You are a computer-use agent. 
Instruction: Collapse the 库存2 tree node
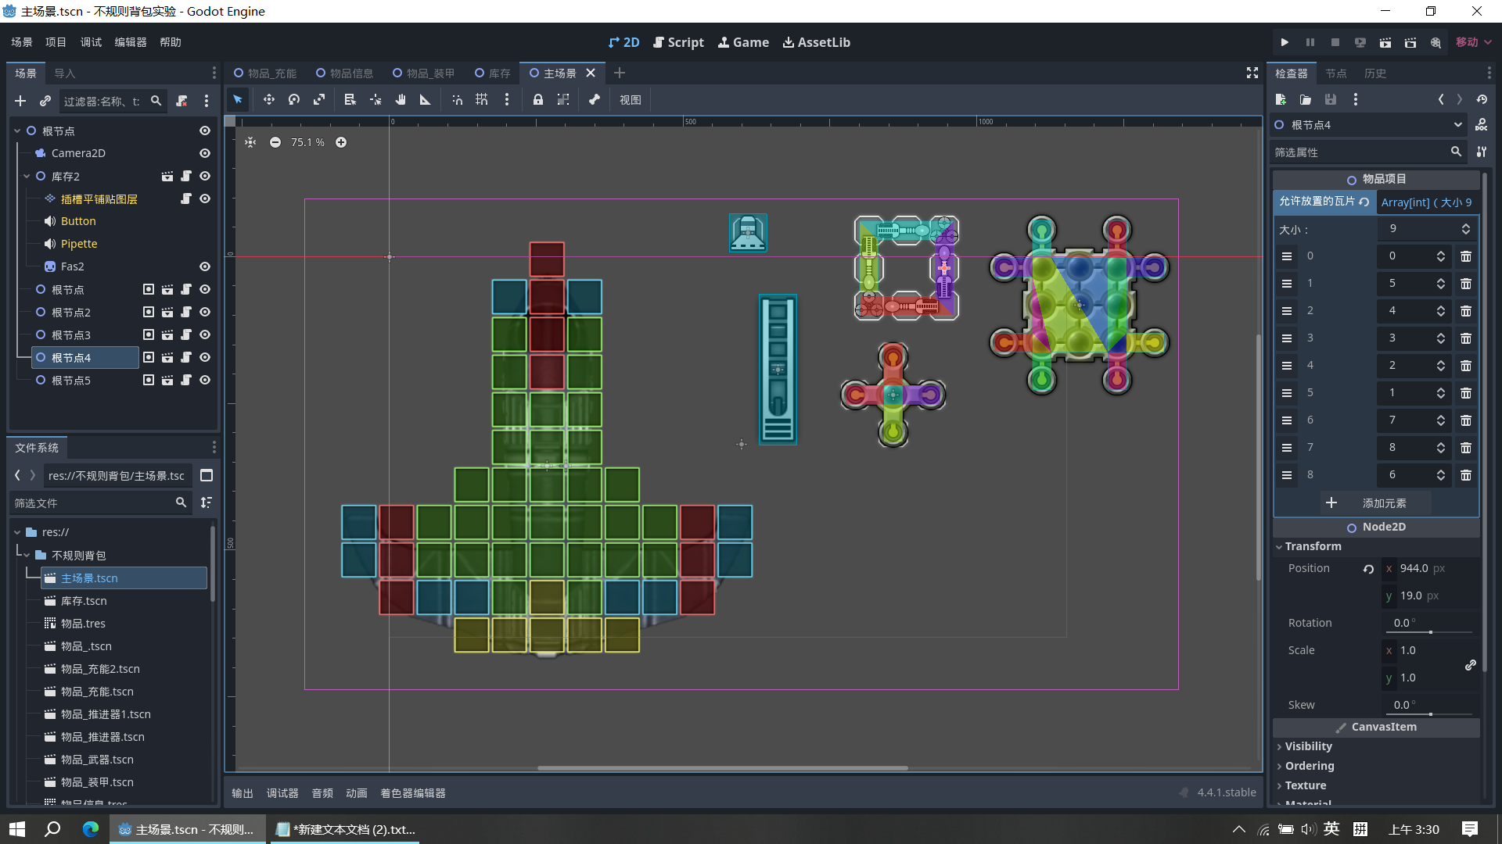tap(27, 177)
